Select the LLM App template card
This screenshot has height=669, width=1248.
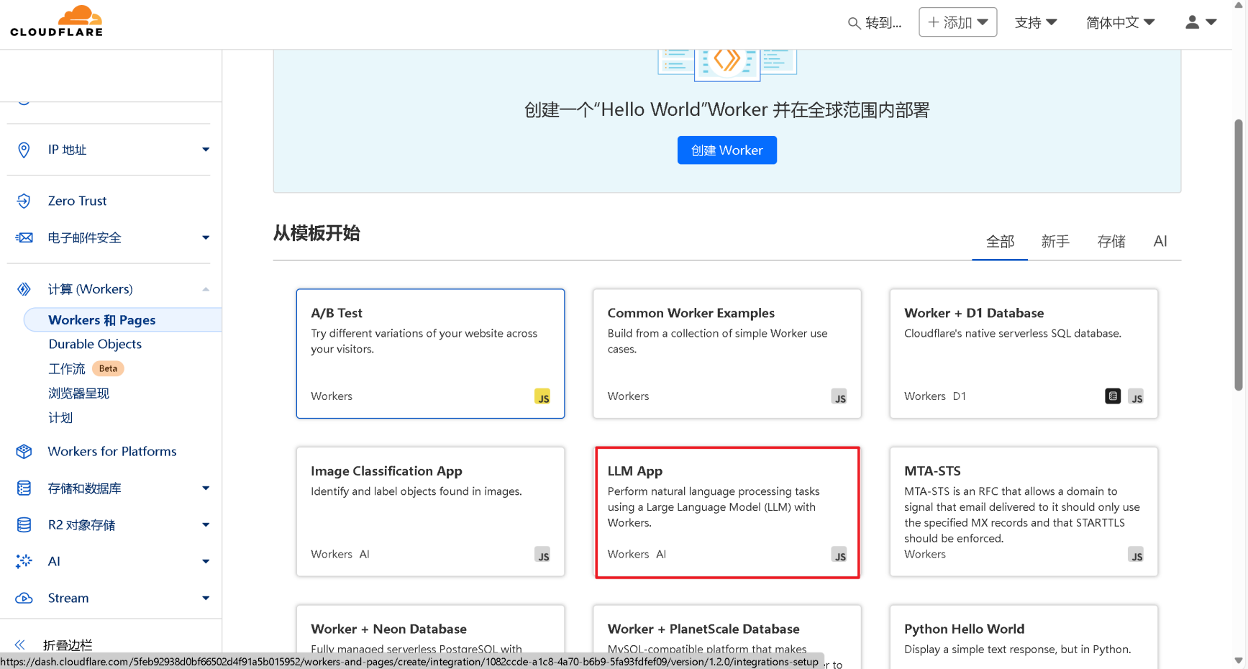click(727, 511)
